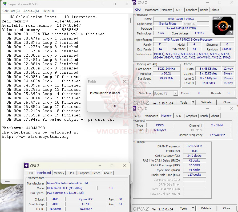The height and width of the screenshot is (212, 238).
Task: Click the Threads count value 16
Action: click(229, 93)
